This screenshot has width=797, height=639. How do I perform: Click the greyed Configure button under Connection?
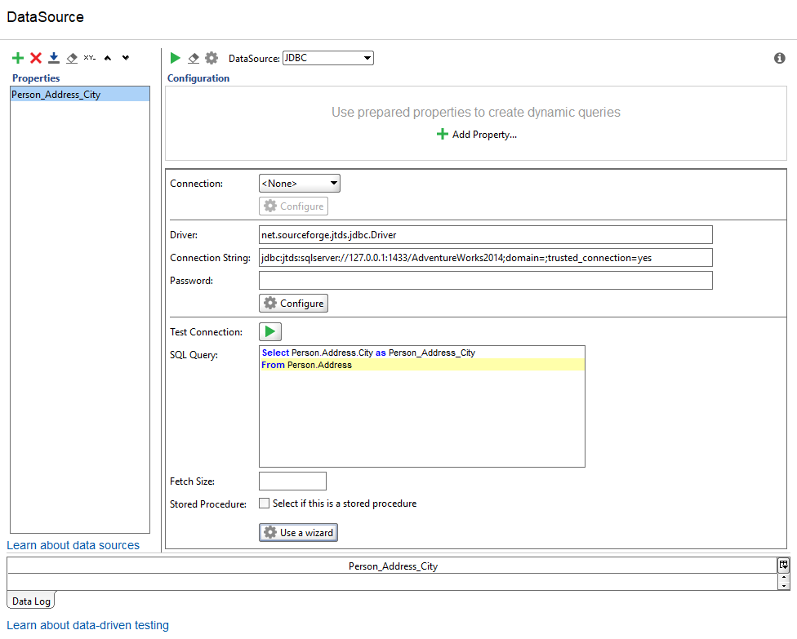coord(293,206)
